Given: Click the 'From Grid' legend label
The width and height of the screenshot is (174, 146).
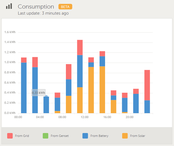Looking at the screenshot, I should pyautogui.click(x=22, y=136).
